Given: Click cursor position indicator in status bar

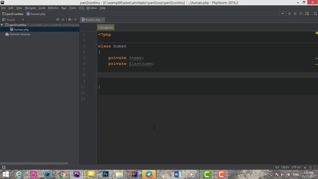Looking at the screenshot, I should tap(277, 167).
